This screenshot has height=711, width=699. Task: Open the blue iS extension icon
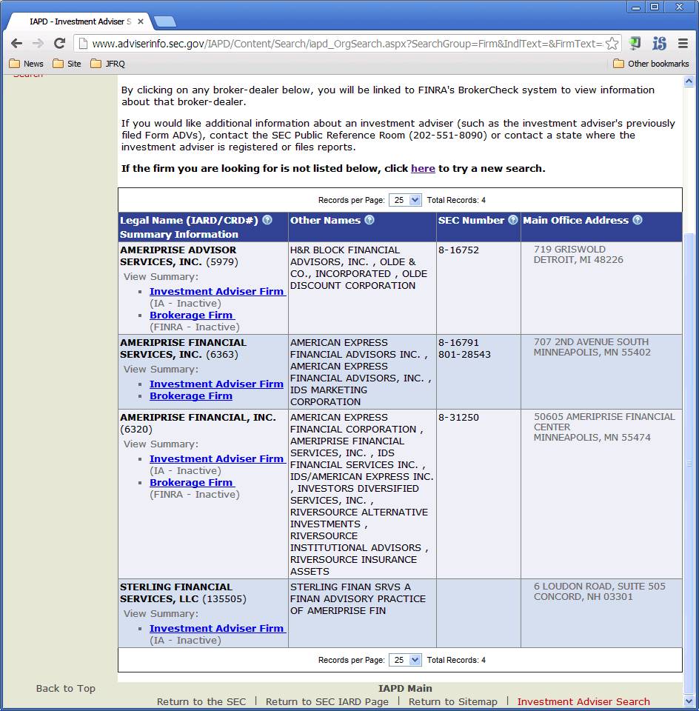point(659,44)
